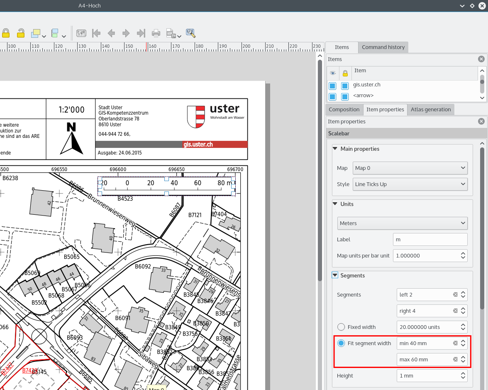
Task: Collapse the Main properties section
Action: click(x=335, y=149)
